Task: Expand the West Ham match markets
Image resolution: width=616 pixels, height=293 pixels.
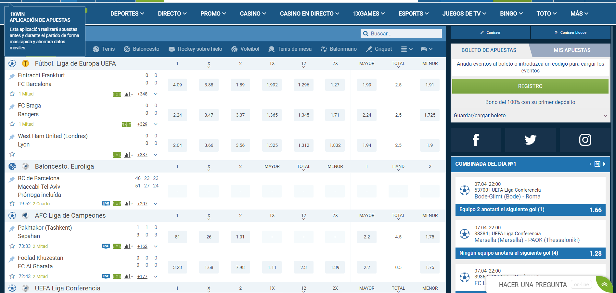Action: tap(156, 155)
